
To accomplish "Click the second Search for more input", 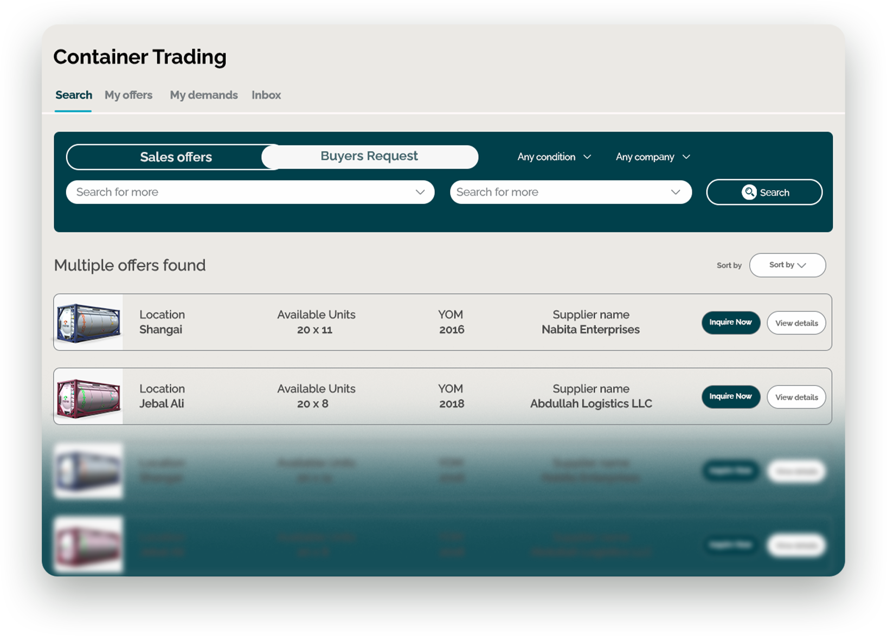I will [x=558, y=192].
